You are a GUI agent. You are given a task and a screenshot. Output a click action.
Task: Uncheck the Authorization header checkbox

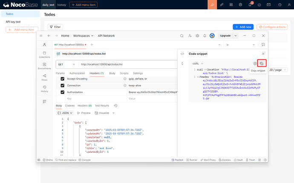(x=63, y=92)
